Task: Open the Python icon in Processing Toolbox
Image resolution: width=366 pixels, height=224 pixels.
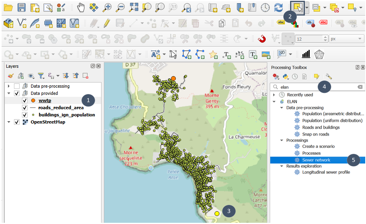Action: (286, 76)
